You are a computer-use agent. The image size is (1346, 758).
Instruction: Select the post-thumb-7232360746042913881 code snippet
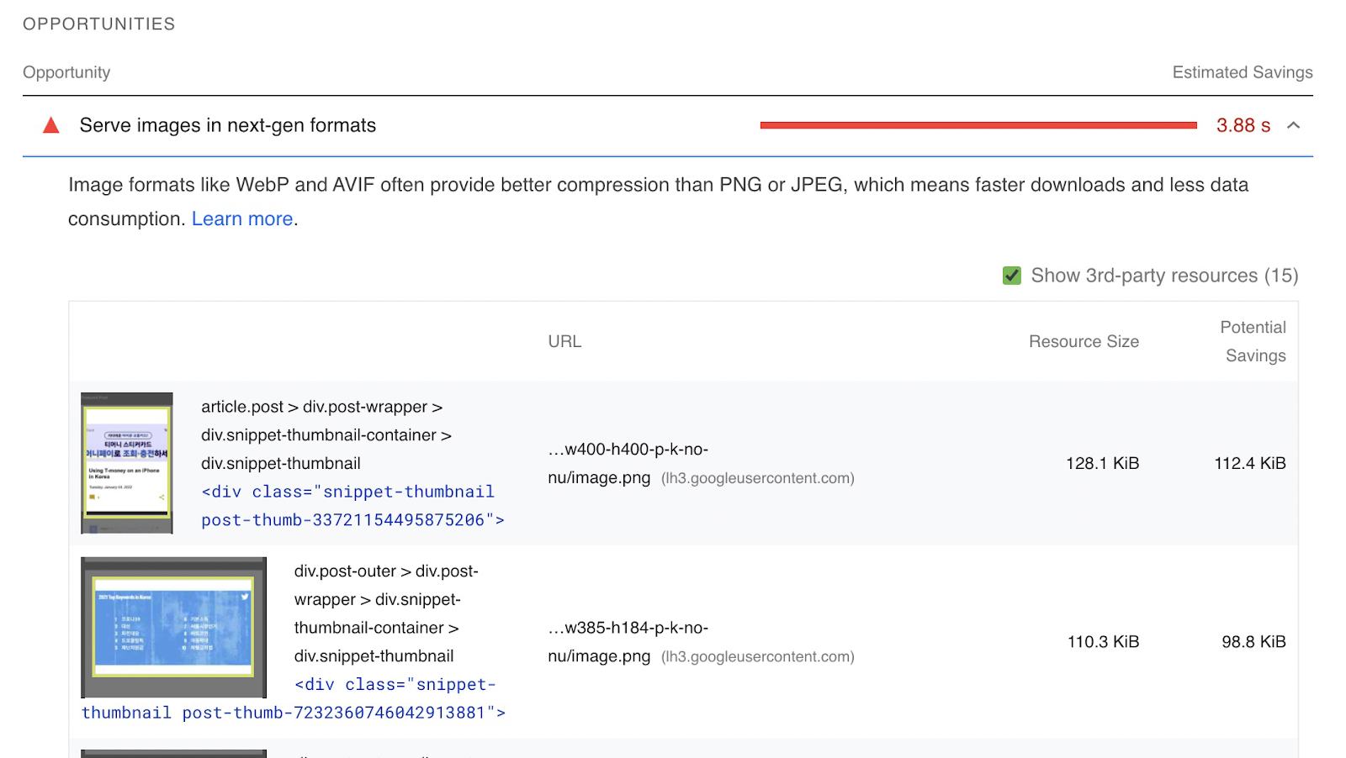(294, 698)
